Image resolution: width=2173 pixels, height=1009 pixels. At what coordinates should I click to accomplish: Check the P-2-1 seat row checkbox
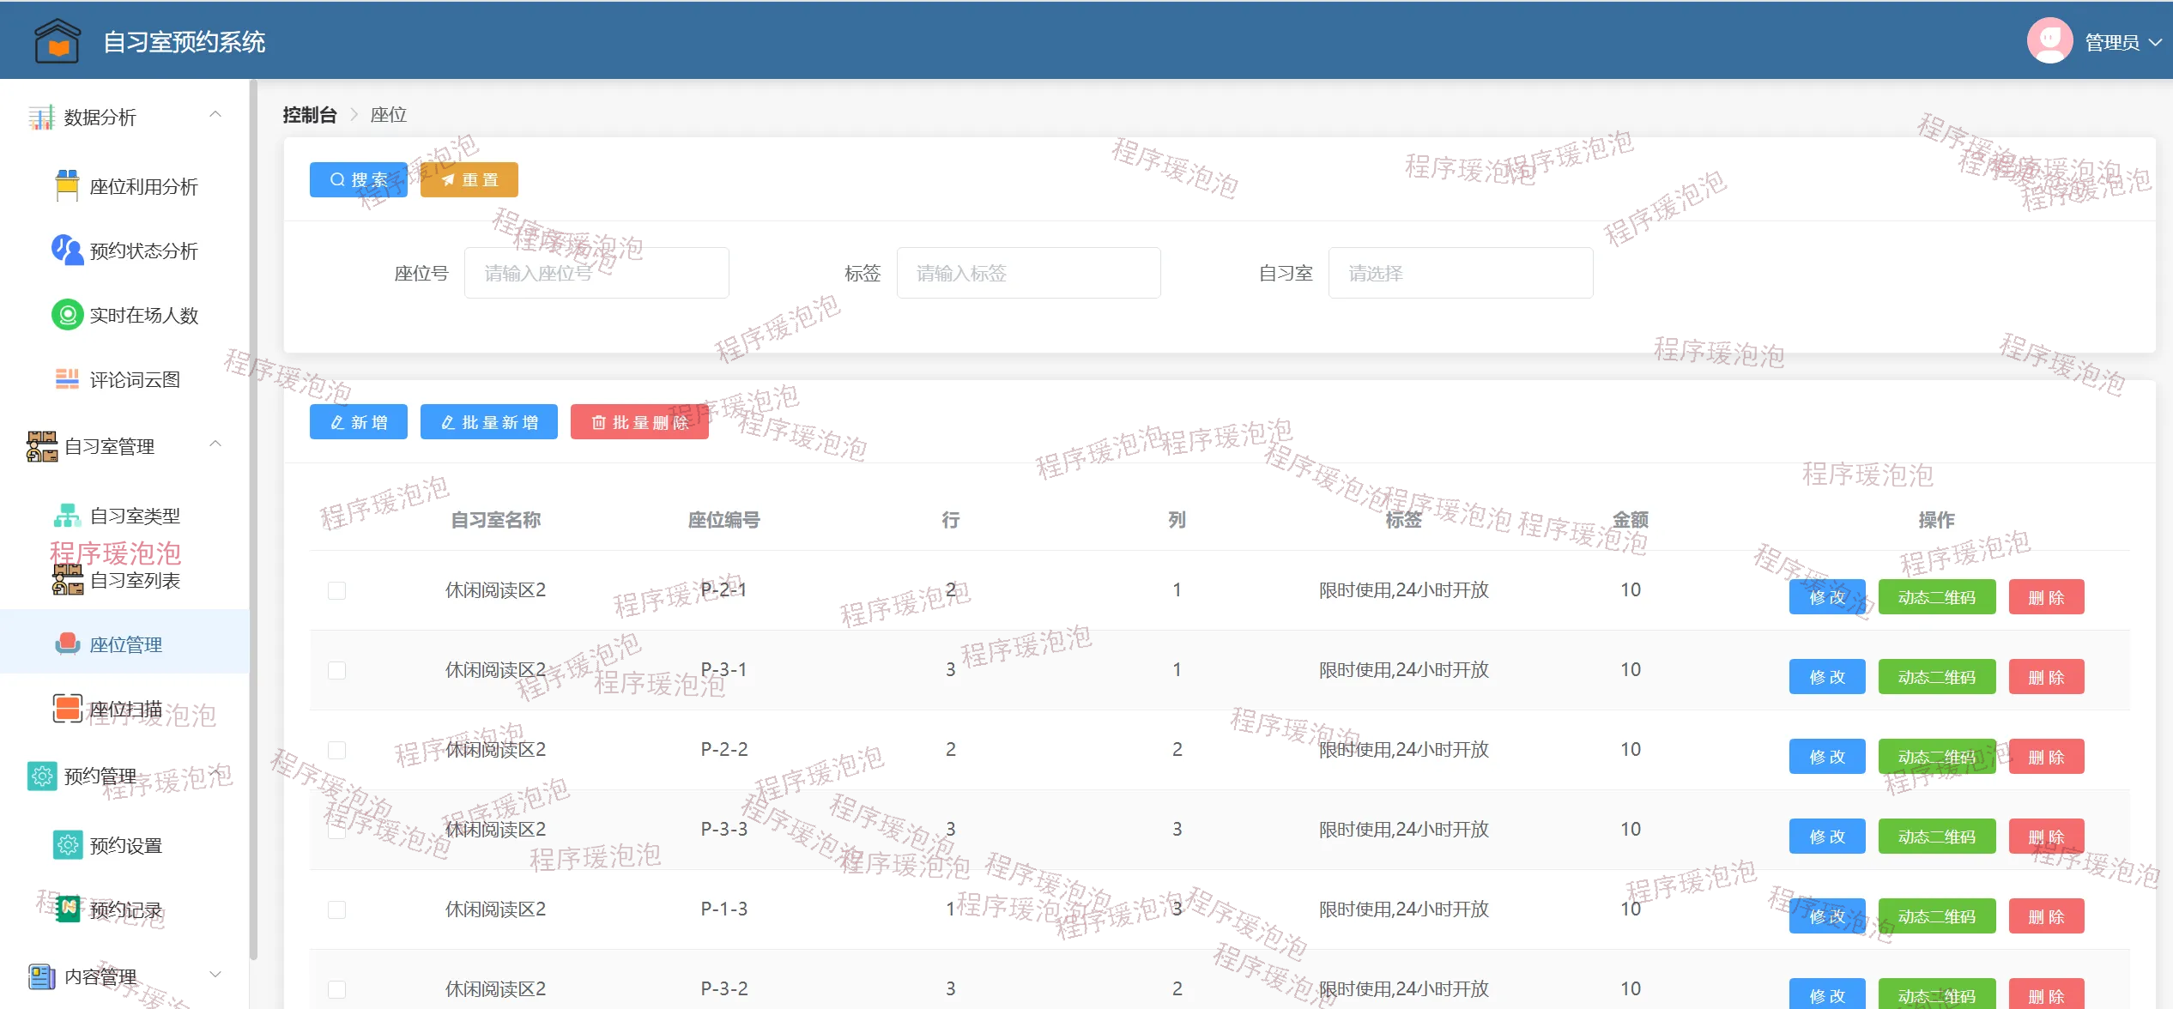point(336,590)
